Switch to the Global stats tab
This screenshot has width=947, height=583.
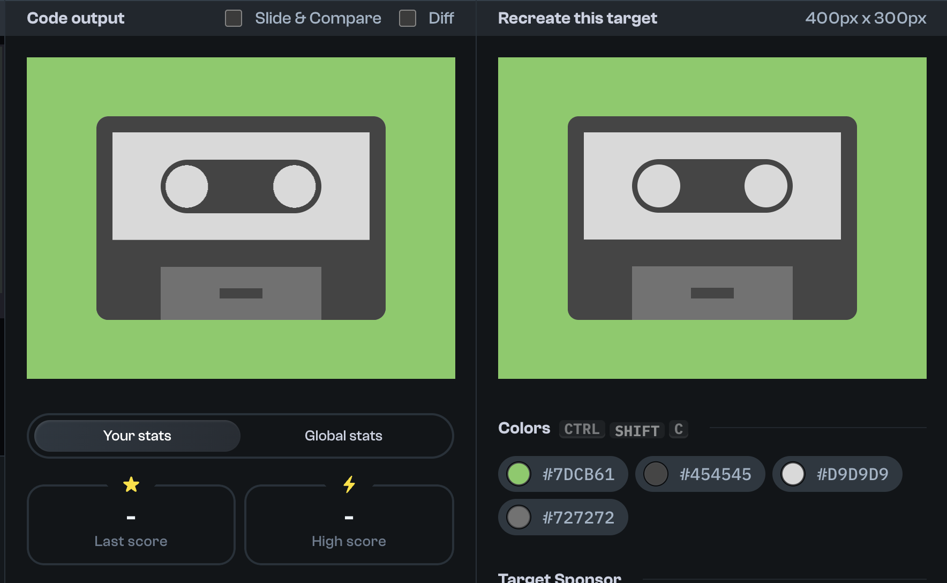point(343,436)
